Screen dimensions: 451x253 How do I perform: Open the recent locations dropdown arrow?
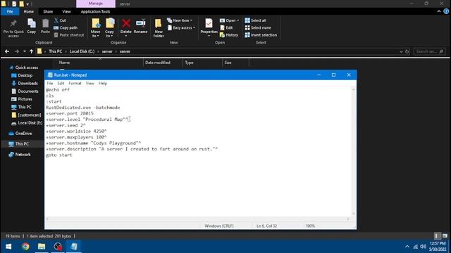25,51
